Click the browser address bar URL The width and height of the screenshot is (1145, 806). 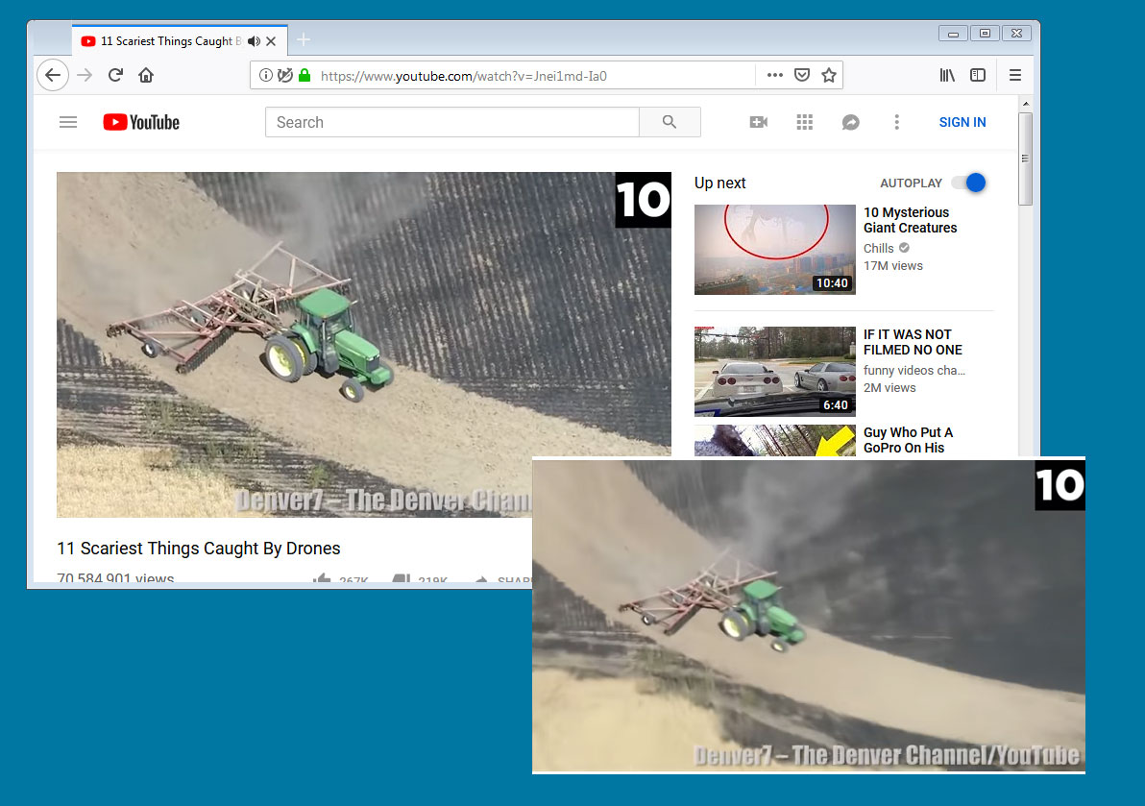[464, 76]
